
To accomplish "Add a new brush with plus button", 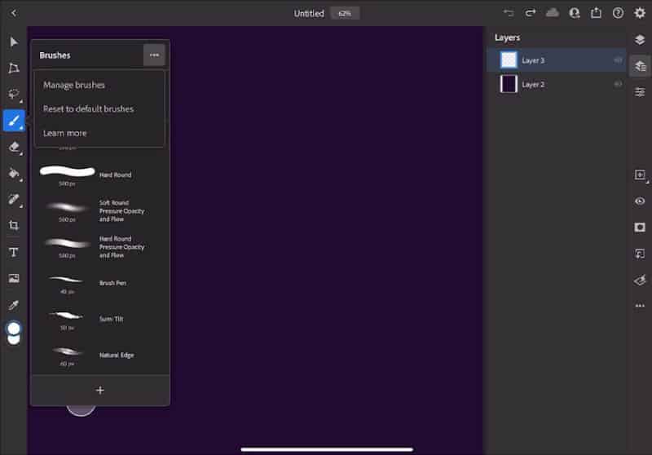I will pyautogui.click(x=100, y=390).
